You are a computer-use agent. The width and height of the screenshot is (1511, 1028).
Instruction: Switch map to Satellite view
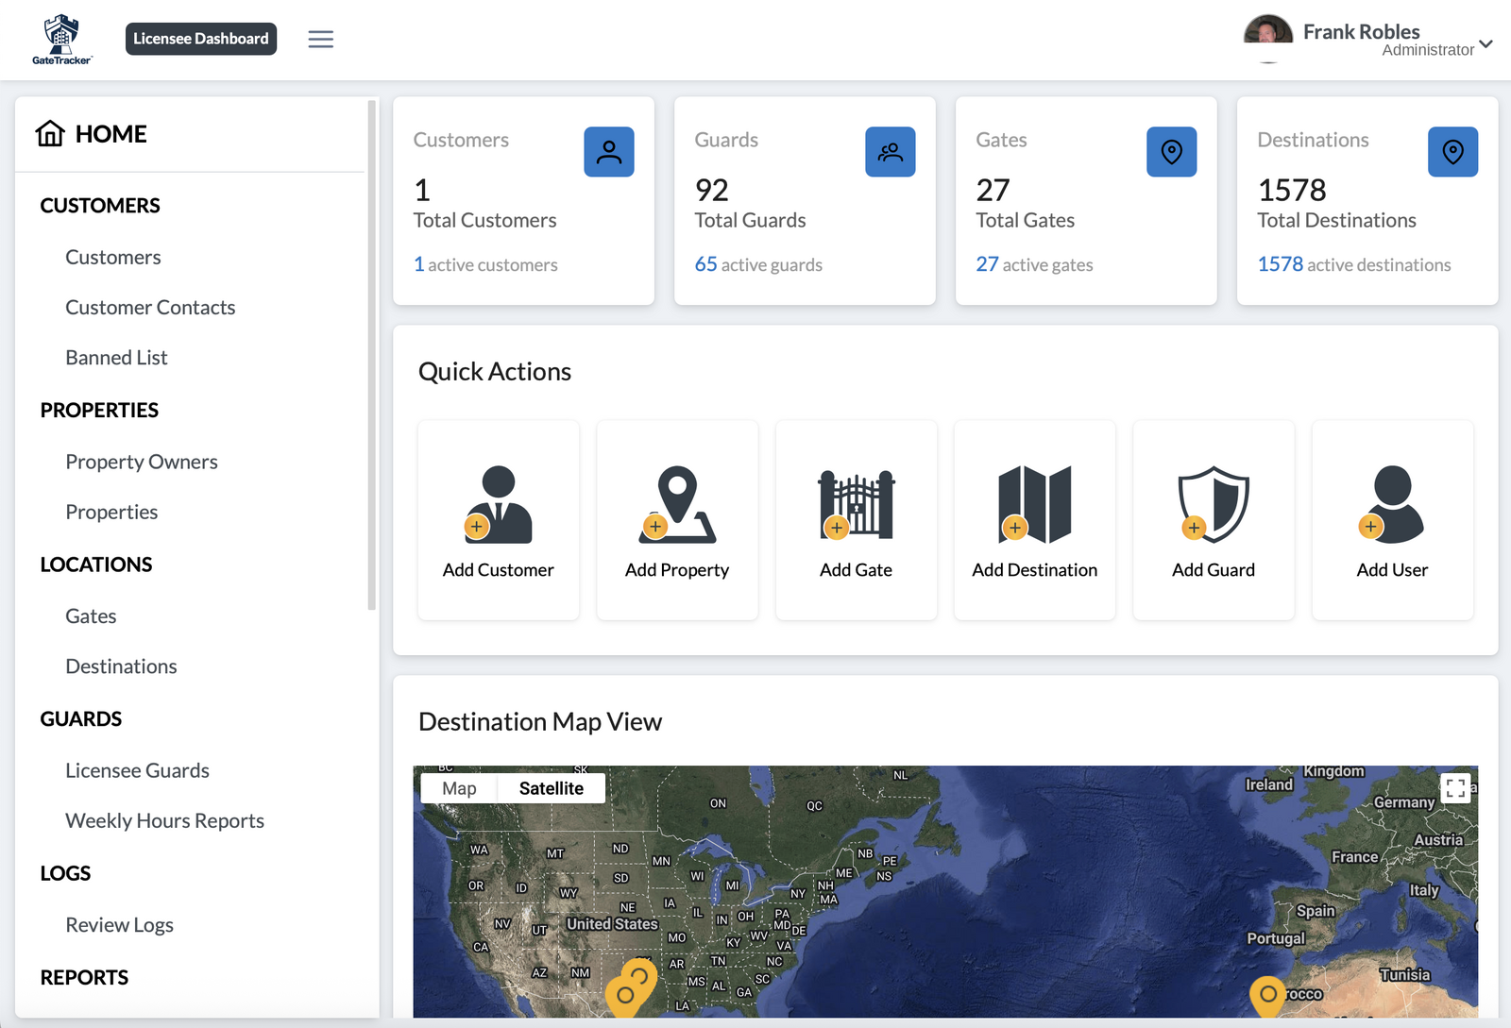(552, 788)
